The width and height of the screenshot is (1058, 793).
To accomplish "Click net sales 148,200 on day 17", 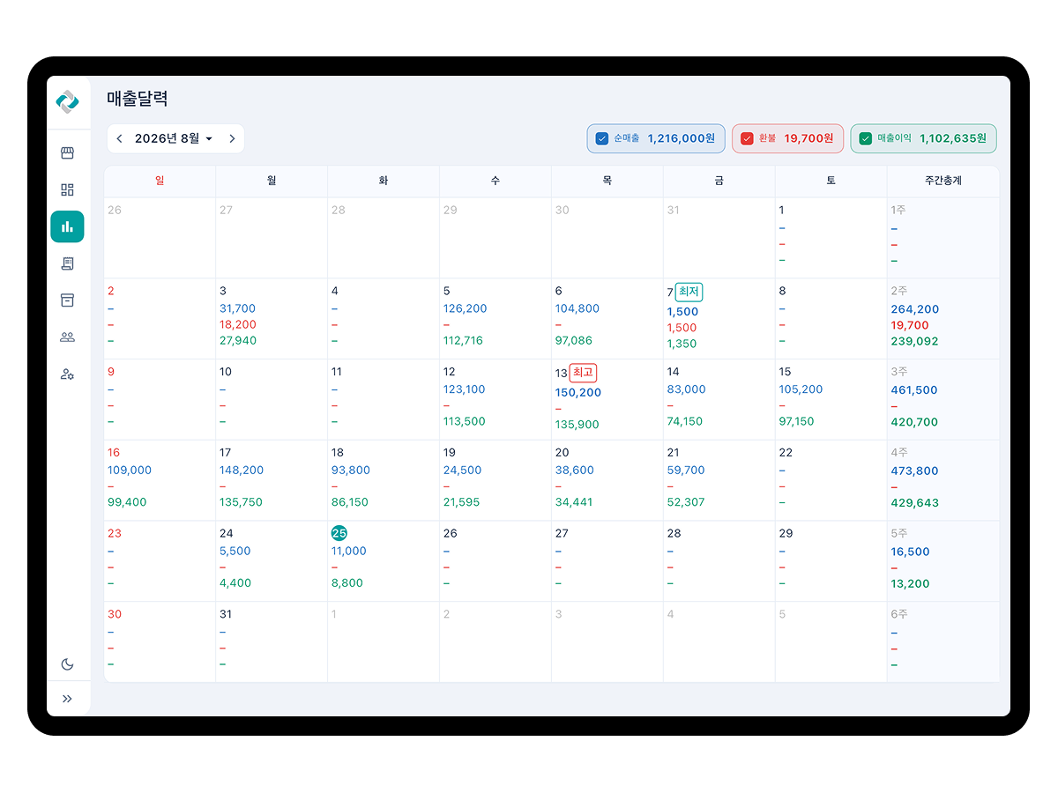I will tap(242, 471).
